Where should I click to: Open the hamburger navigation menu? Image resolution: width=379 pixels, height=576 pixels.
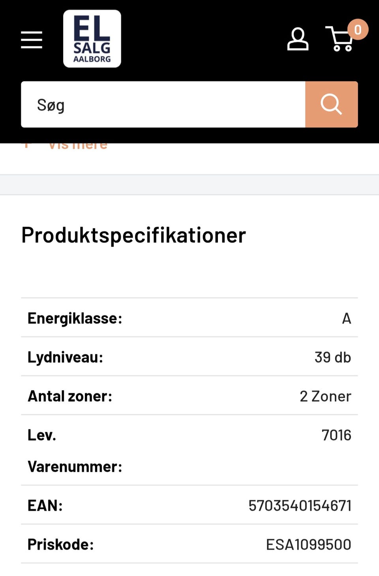point(32,40)
